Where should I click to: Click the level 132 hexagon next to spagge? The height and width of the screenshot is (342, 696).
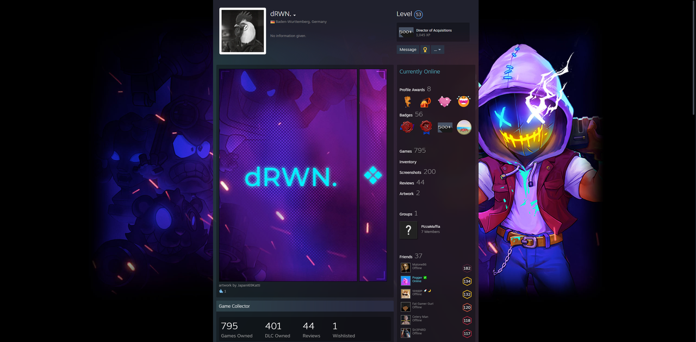(467, 294)
